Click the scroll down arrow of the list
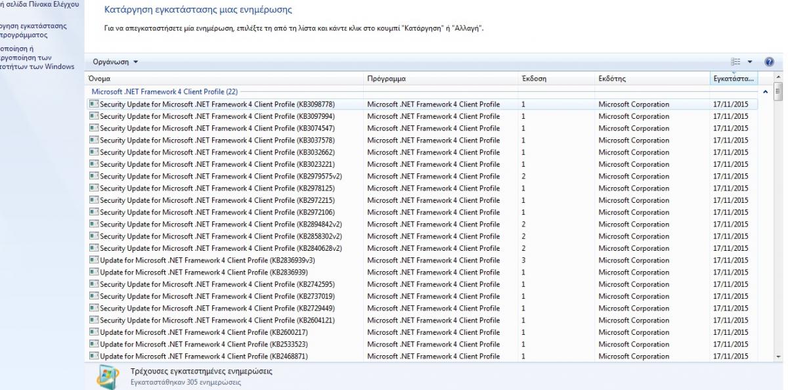The height and width of the screenshot is (390, 788). (779, 357)
